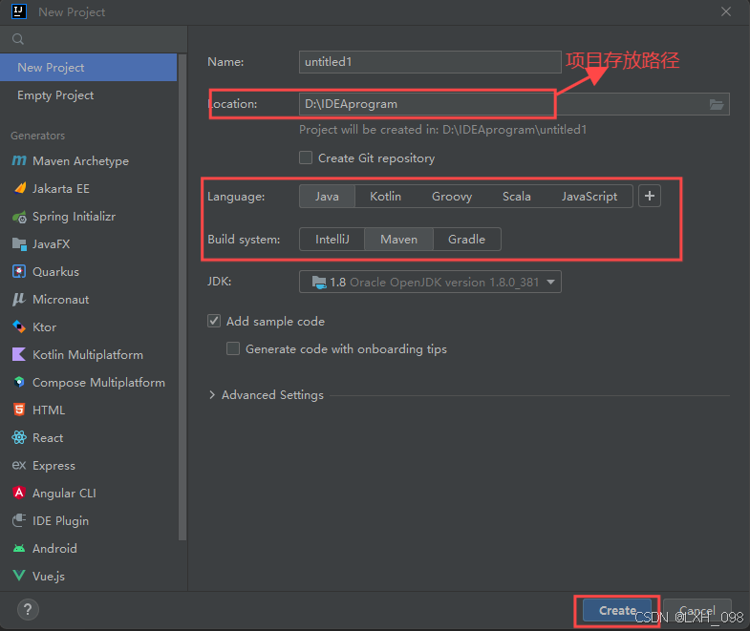The height and width of the screenshot is (631, 750).
Task: Open Compose Multiplatform generator
Action: 89,383
